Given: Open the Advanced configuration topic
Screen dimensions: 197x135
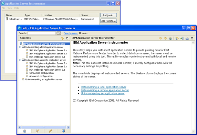Looking at the screenshot, I should coord(41,76).
